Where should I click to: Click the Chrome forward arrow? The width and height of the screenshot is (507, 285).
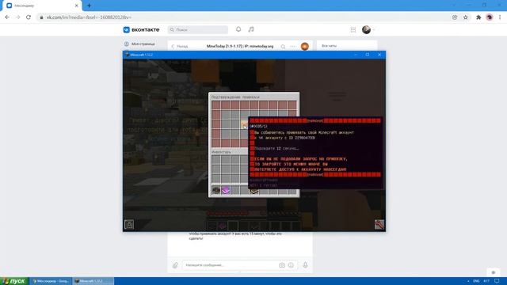[17, 17]
